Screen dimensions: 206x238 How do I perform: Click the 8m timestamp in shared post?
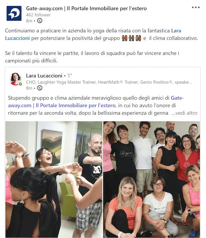pos(29,88)
